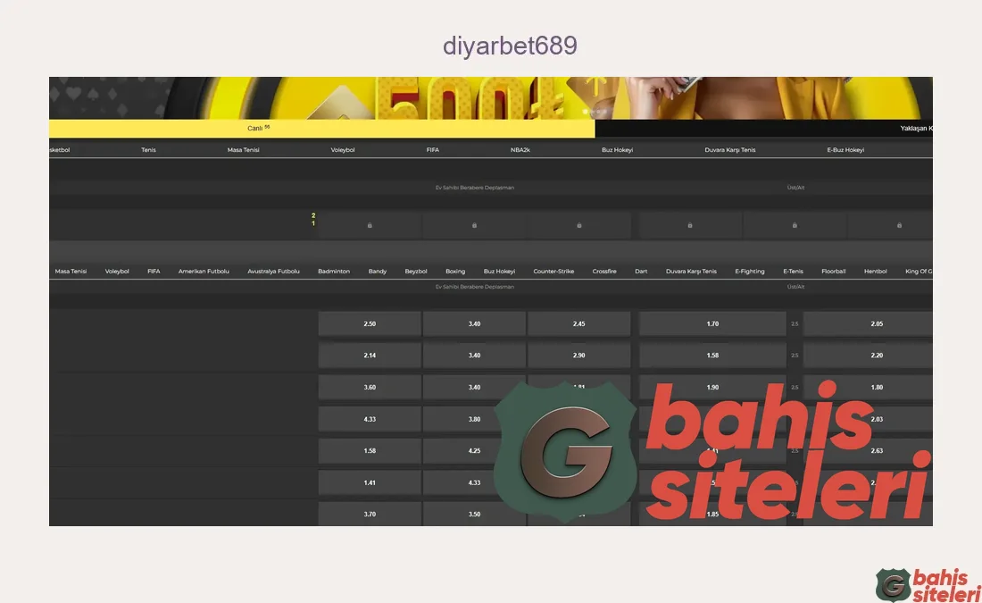Select the Badminton sport filter
The height and width of the screenshot is (603, 982).
pos(333,271)
